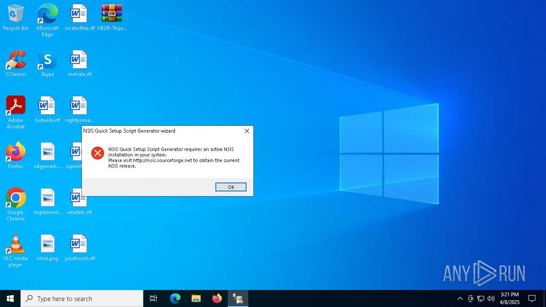546x307 pixels.
Task: Select the HEUR-Troja archive icon
Action: pos(112,17)
